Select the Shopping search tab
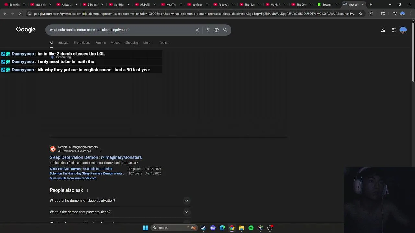This screenshot has width=415, height=233. click(x=132, y=43)
